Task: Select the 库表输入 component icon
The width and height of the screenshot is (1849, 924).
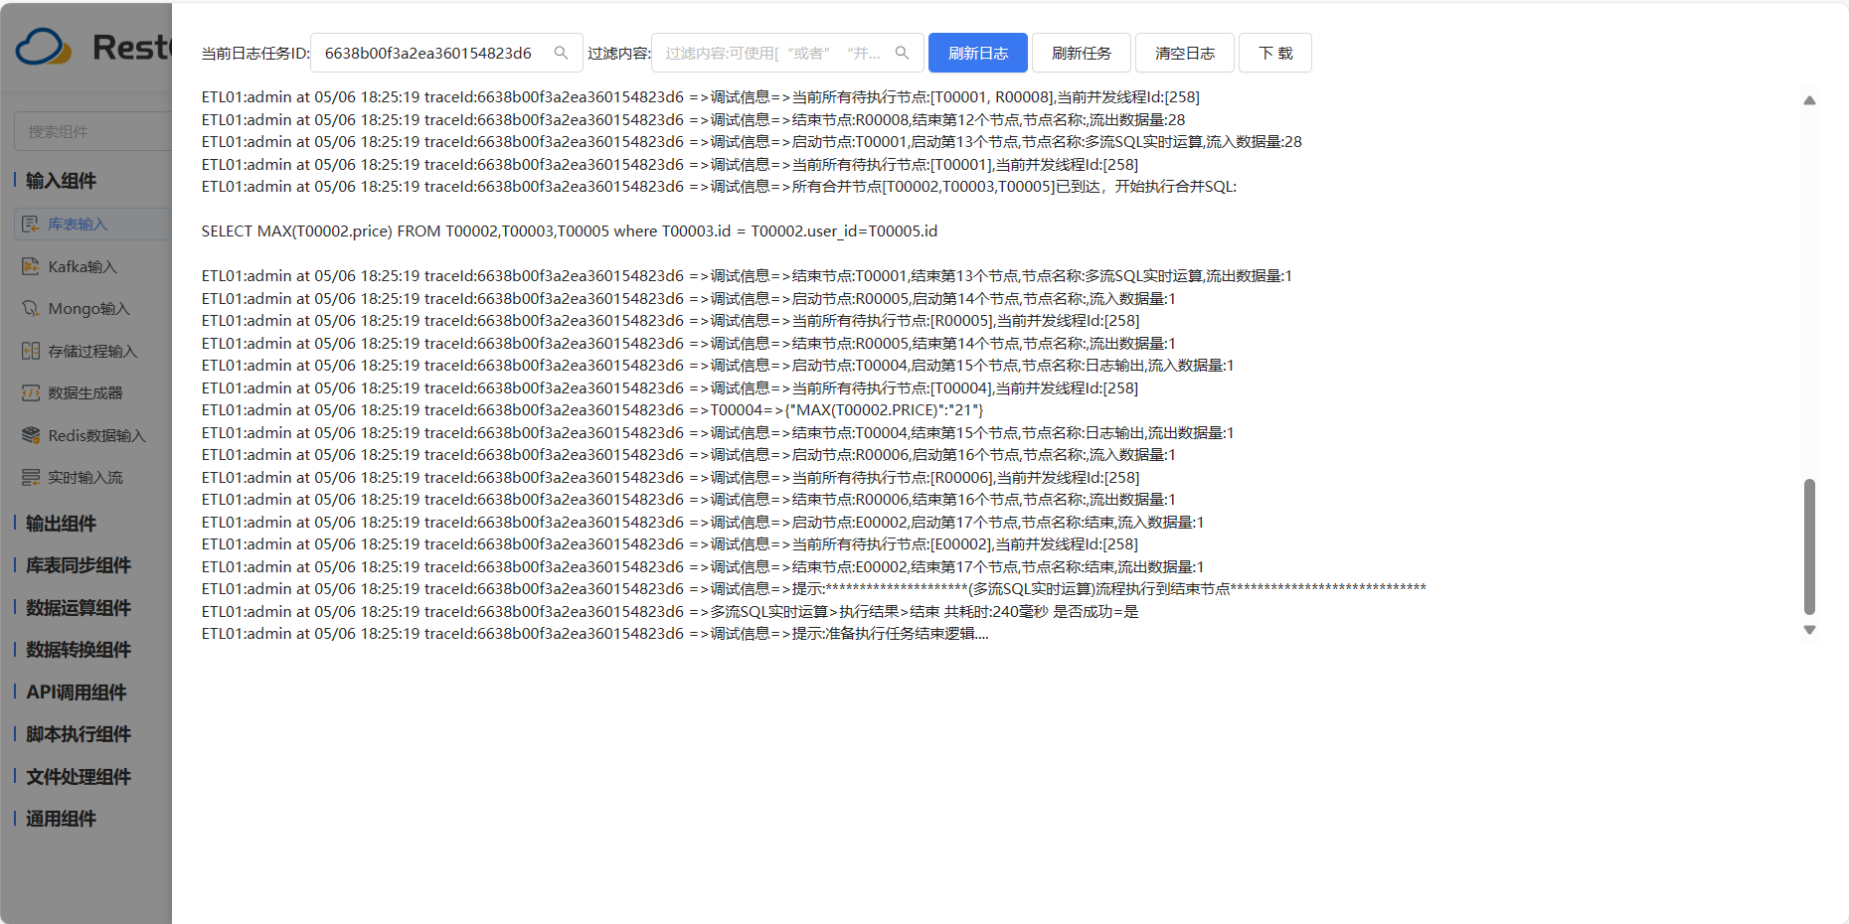Action: [x=31, y=225]
